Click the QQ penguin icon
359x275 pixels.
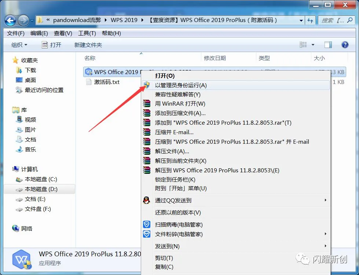pos(147,200)
